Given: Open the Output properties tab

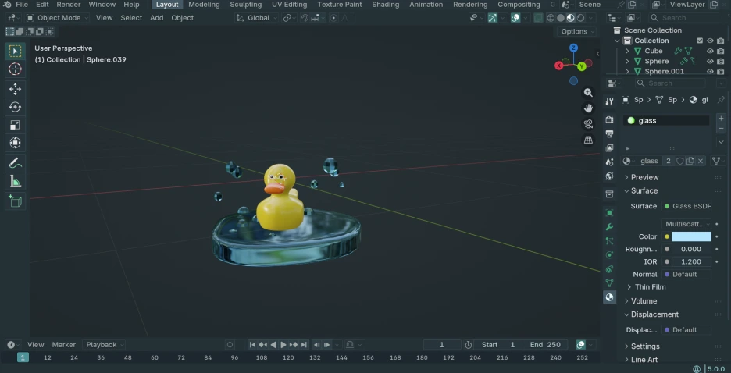Looking at the screenshot, I should 609,133.
